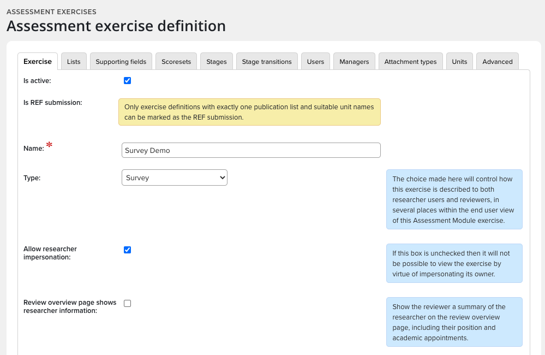Select the Exercise tab
Viewport: 545px width, 355px height.
(38, 62)
